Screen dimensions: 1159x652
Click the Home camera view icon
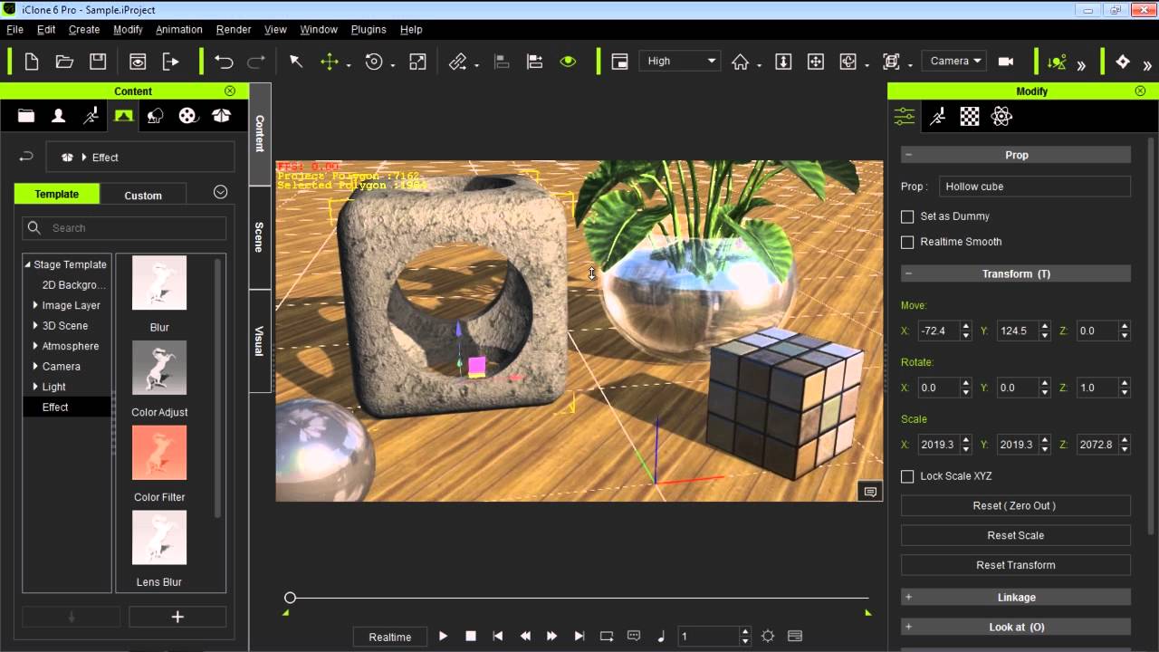(x=741, y=62)
